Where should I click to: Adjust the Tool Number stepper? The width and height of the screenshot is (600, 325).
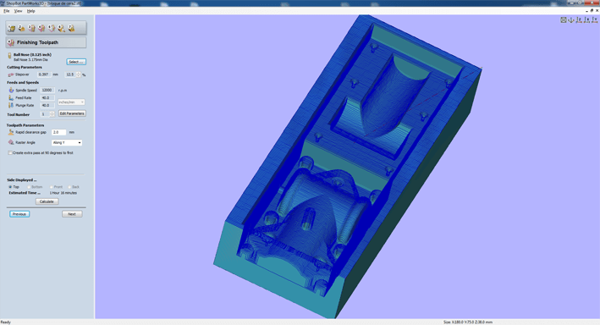(52, 114)
